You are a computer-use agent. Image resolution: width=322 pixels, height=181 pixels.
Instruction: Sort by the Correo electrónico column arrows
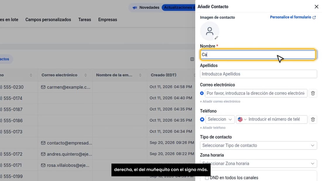[85, 75]
